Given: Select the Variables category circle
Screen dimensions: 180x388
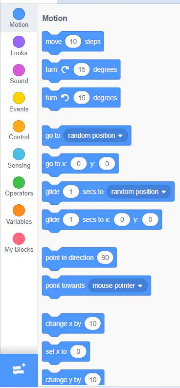Looking at the screenshot, I should (x=19, y=210).
